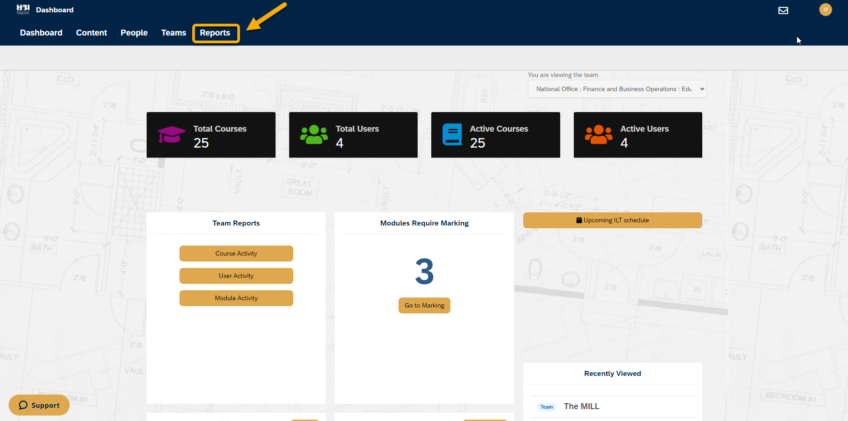This screenshot has height=421, width=848.
Task: Open the mail envelope icon
Action: (783, 10)
